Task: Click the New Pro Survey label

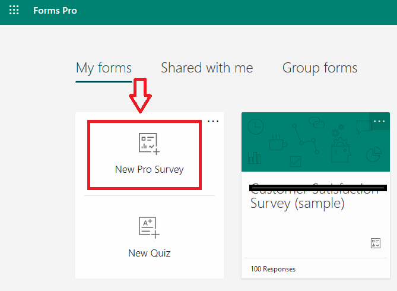Action: point(149,170)
